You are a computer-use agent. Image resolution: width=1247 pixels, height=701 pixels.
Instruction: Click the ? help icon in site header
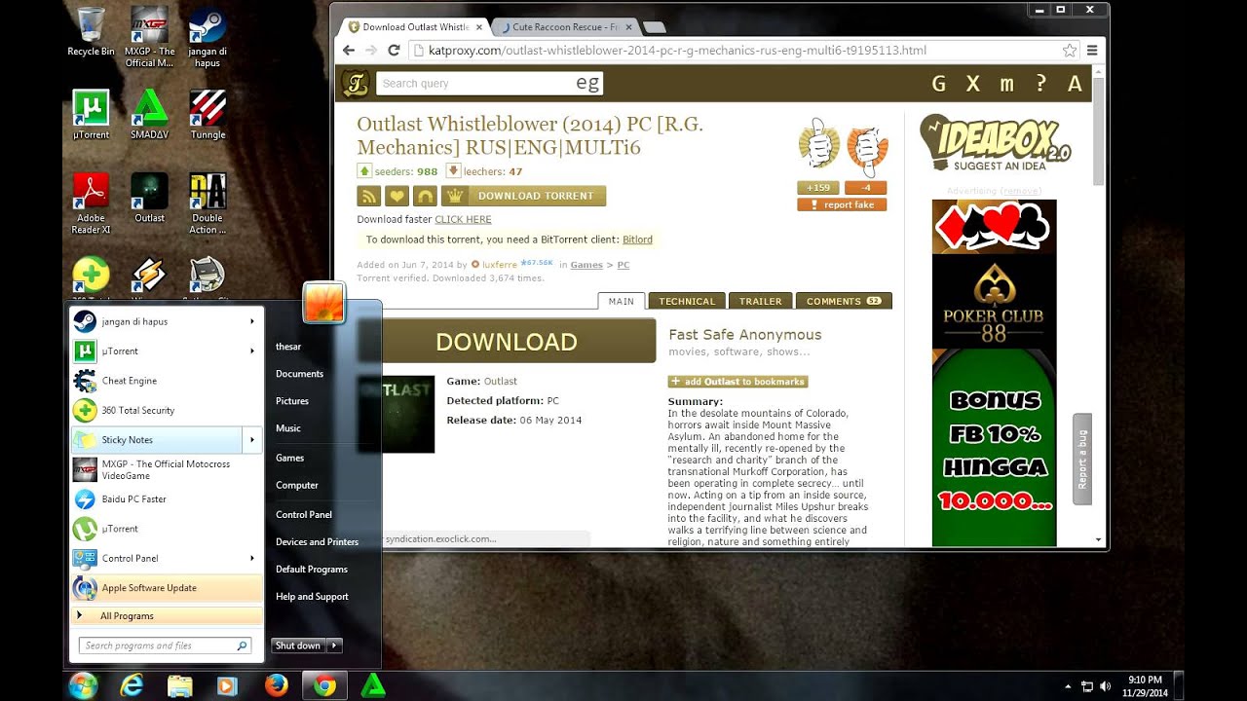[x=1041, y=84]
